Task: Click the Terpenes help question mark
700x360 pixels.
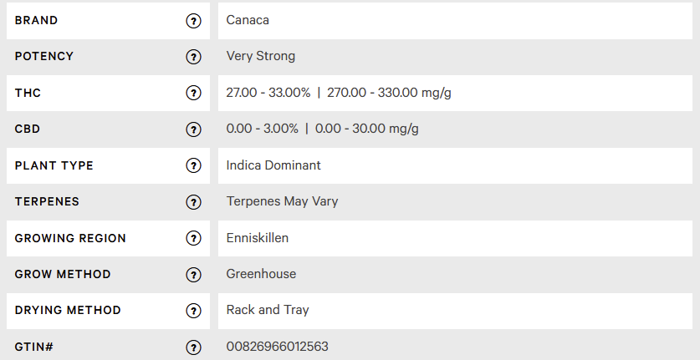Action: 193,202
